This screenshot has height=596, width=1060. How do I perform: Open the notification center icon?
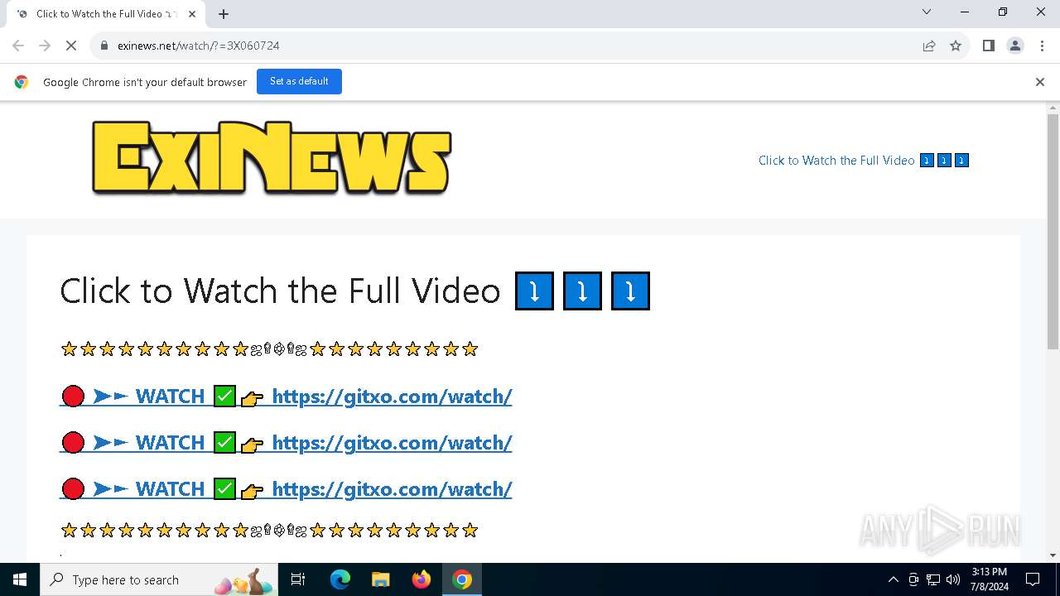pos(1033,579)
